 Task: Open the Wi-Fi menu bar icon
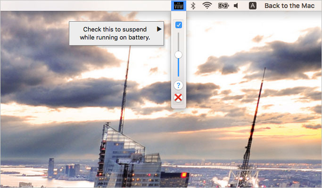207,6
